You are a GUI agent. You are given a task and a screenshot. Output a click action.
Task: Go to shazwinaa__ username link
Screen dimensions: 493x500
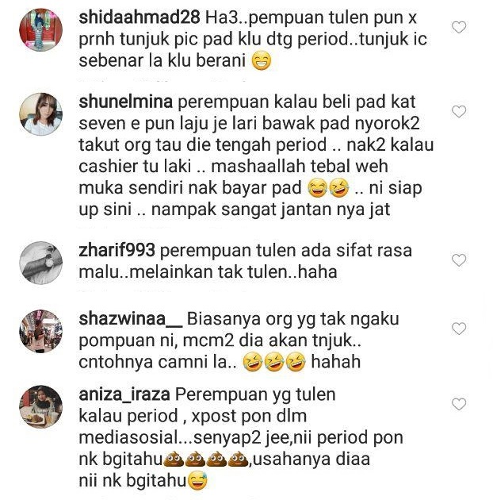[130, 319]
